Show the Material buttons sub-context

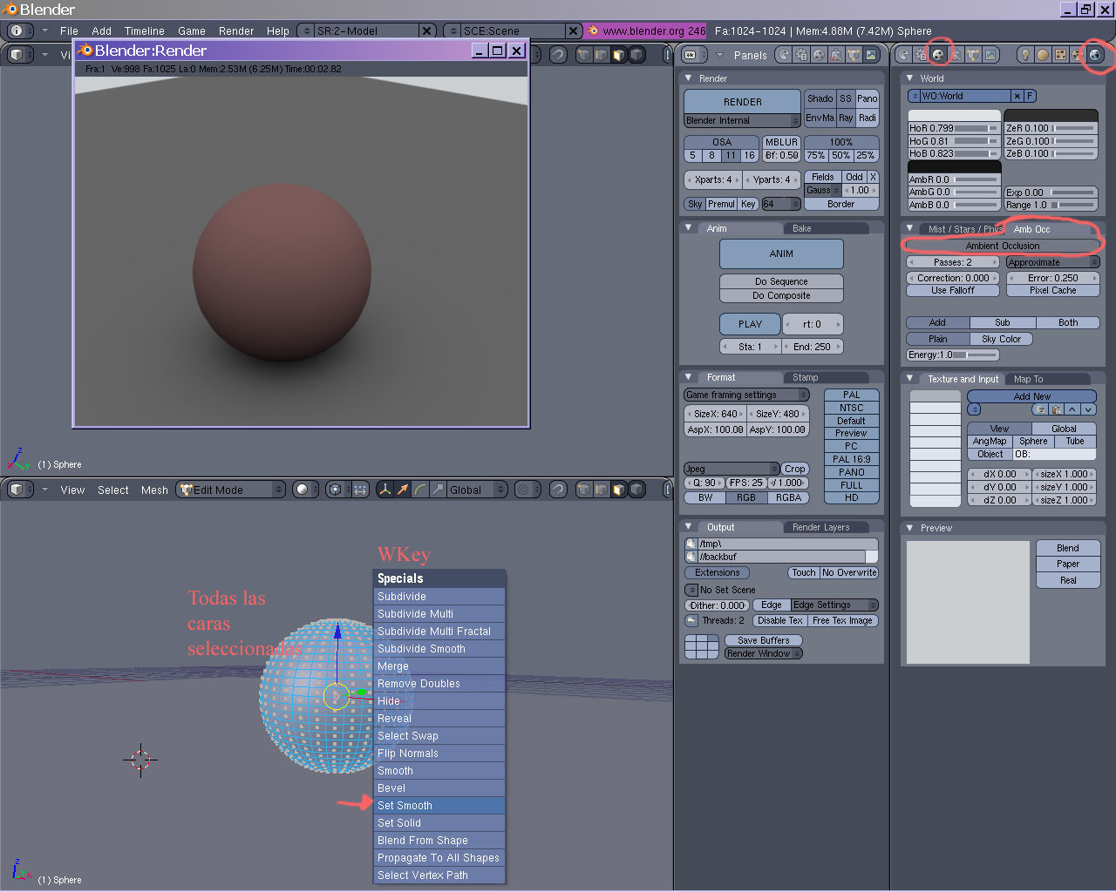(1043, 55)
